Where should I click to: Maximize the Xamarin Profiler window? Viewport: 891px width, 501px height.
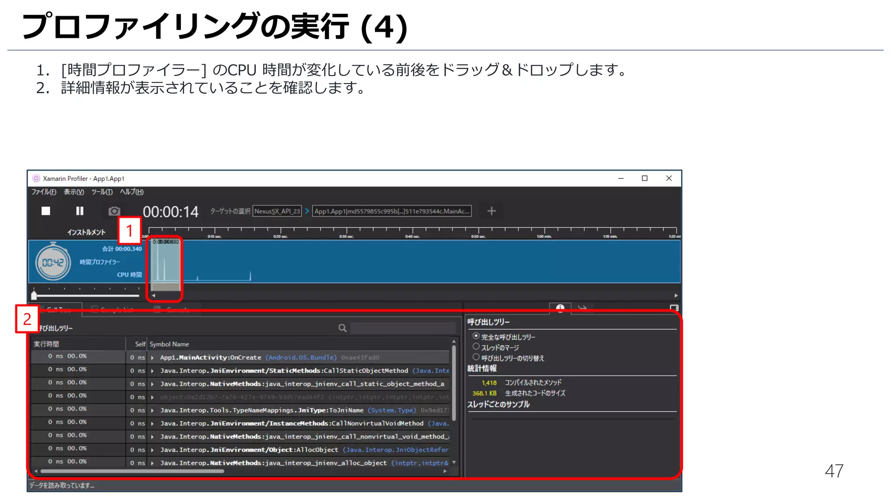[645, 178]
